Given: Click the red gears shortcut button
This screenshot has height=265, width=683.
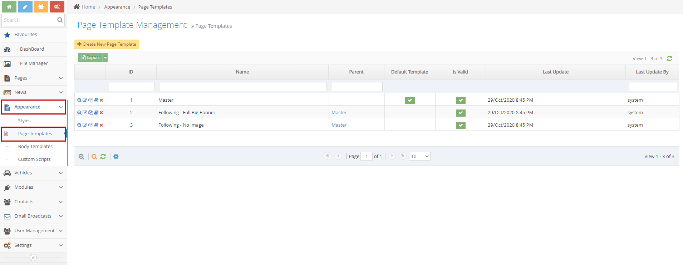Looking at the screenshot, I should (x=57, y=7).
